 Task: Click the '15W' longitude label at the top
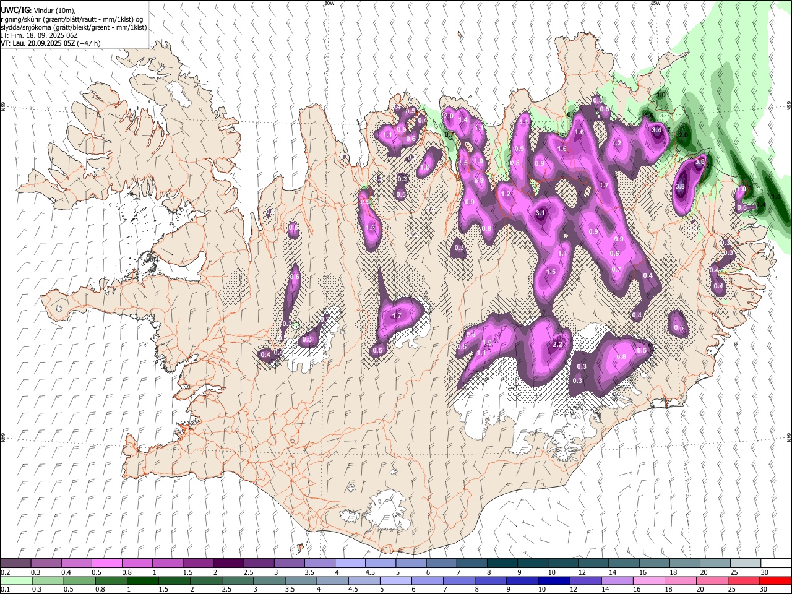tap(656, 3)
